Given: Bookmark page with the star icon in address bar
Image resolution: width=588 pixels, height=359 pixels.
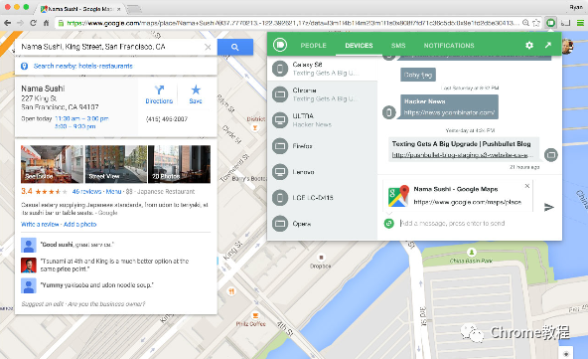Looking at the screenshot, I should [536, 23].
